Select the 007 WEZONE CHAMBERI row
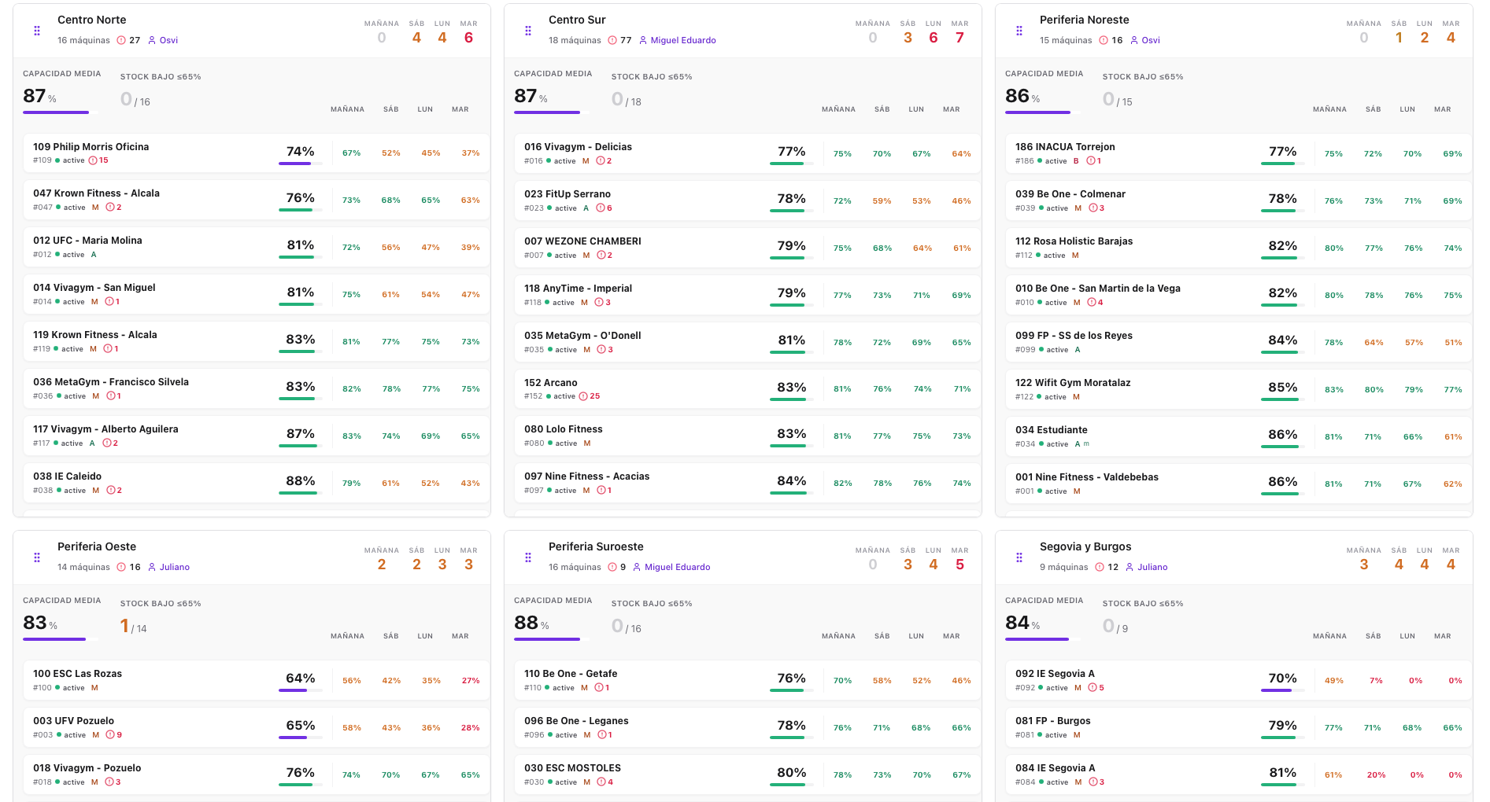The width and height of the screenshot is (1490, 802). [748, 248]
